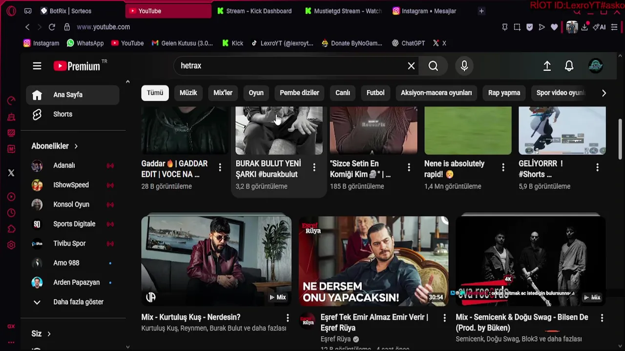Open browser downloads icon
625x351 pixels.
pyautogui.click(x=584, y=27)
